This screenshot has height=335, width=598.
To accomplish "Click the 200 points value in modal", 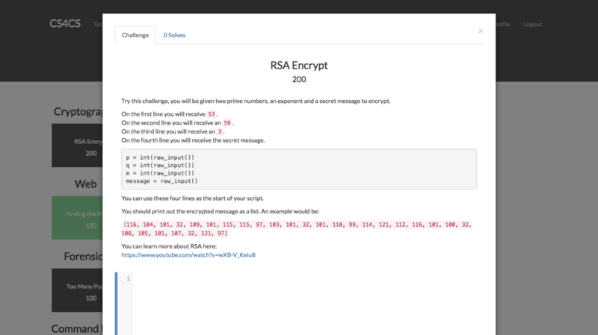I will (299, 79).
